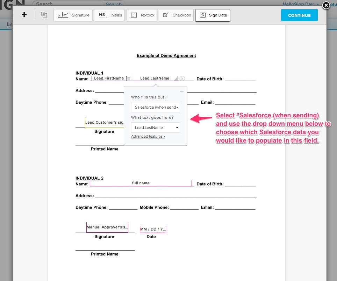Click the CONTINUE button
The image size is (337, 281).
[299, 15]
